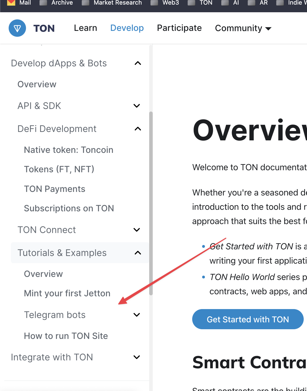Screen dimensions: 307x391
Task: Open the Community dropdown menu
Action: pos(243,28)
